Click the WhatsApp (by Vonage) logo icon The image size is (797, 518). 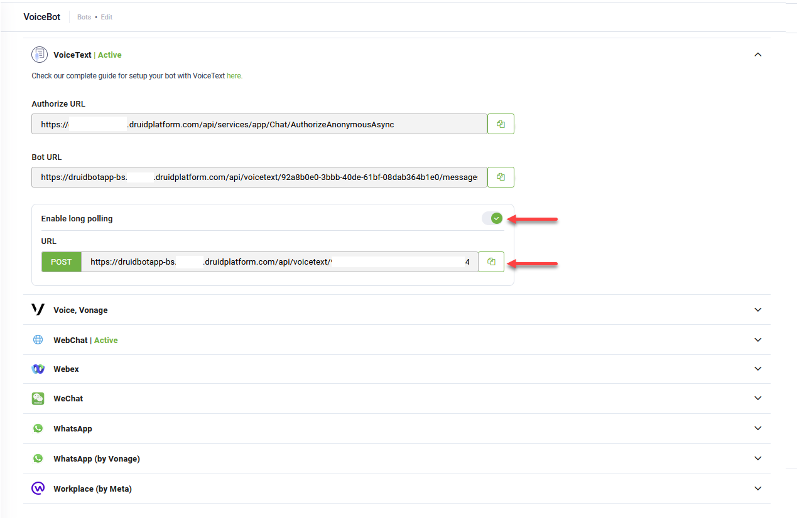pos(38,458)
